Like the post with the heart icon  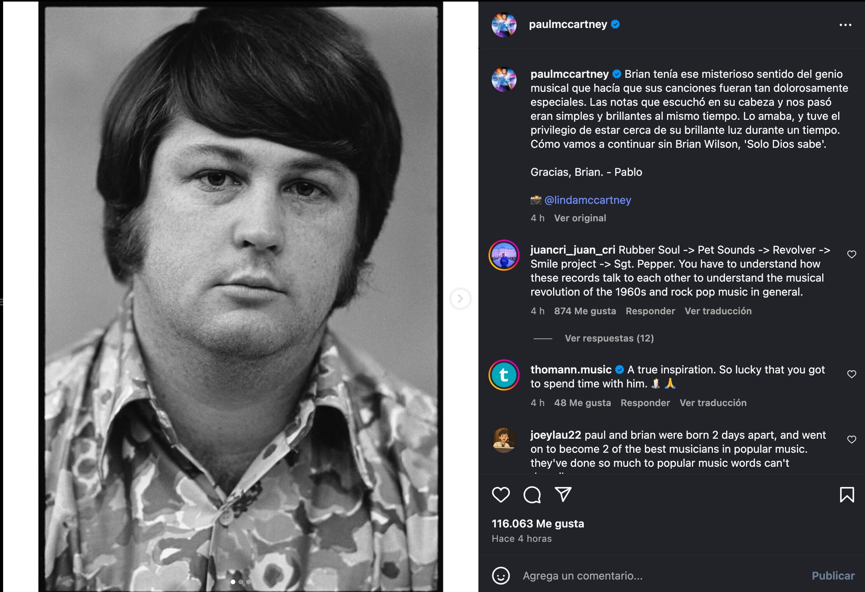[x=500, y=495]
